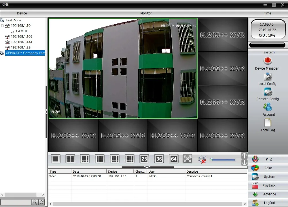Open the System panel tab
Image resolution: width=288 pixels, height=207 pixels.
[268, 176]
